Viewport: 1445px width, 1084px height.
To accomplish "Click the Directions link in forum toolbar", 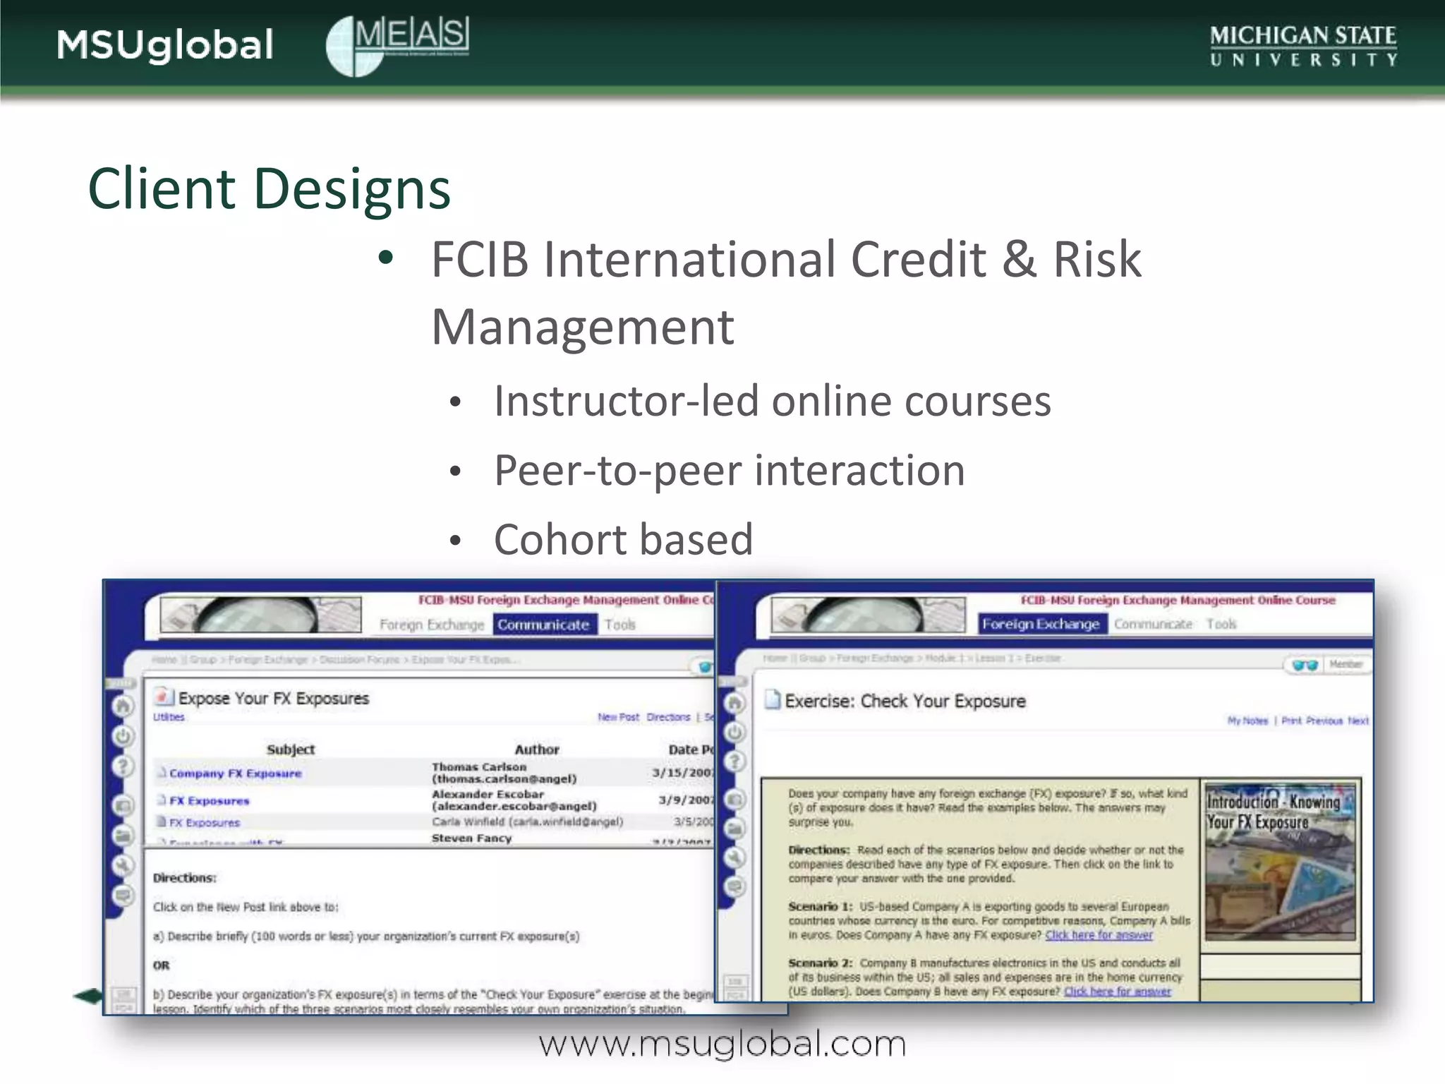I will click(x=668, y=717).
